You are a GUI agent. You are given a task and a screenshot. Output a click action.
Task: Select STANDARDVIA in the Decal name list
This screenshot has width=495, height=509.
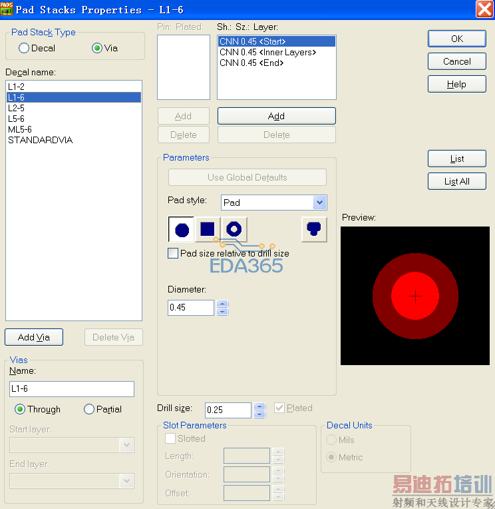coord(74,140)
